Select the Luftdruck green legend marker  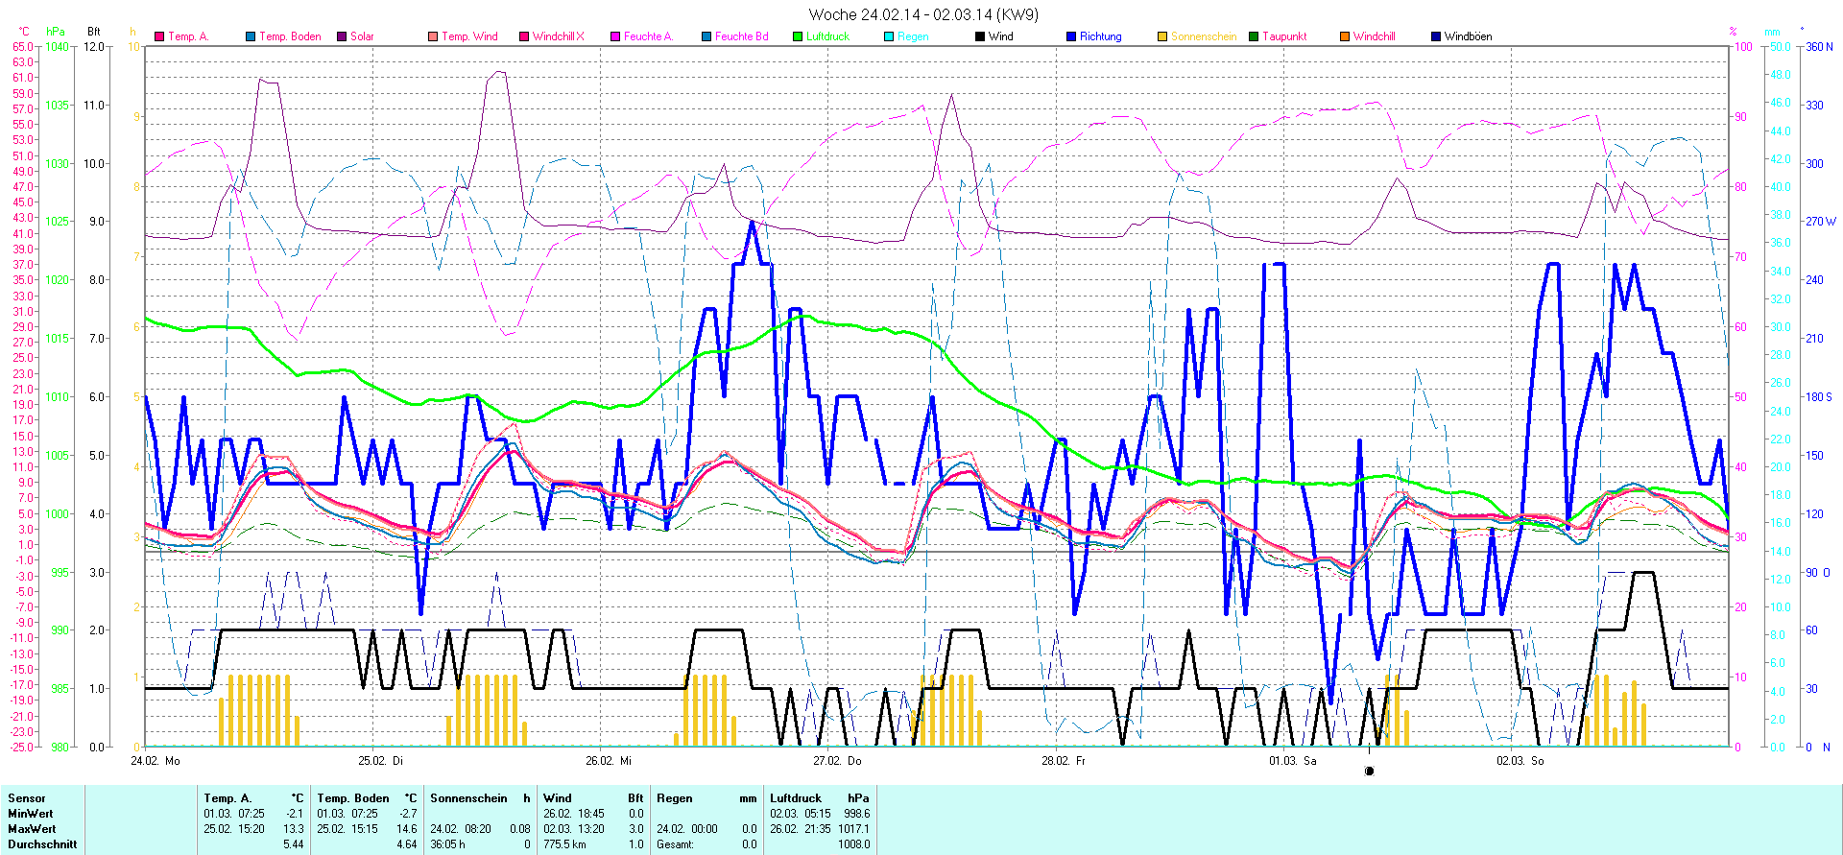[798, 36]
